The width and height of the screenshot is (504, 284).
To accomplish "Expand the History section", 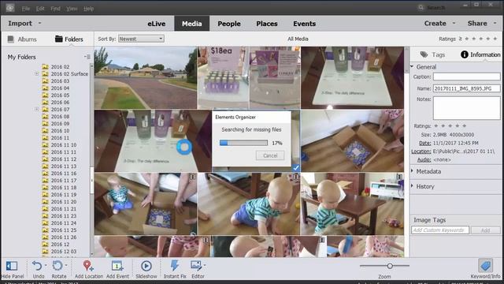I will (412, 186).
